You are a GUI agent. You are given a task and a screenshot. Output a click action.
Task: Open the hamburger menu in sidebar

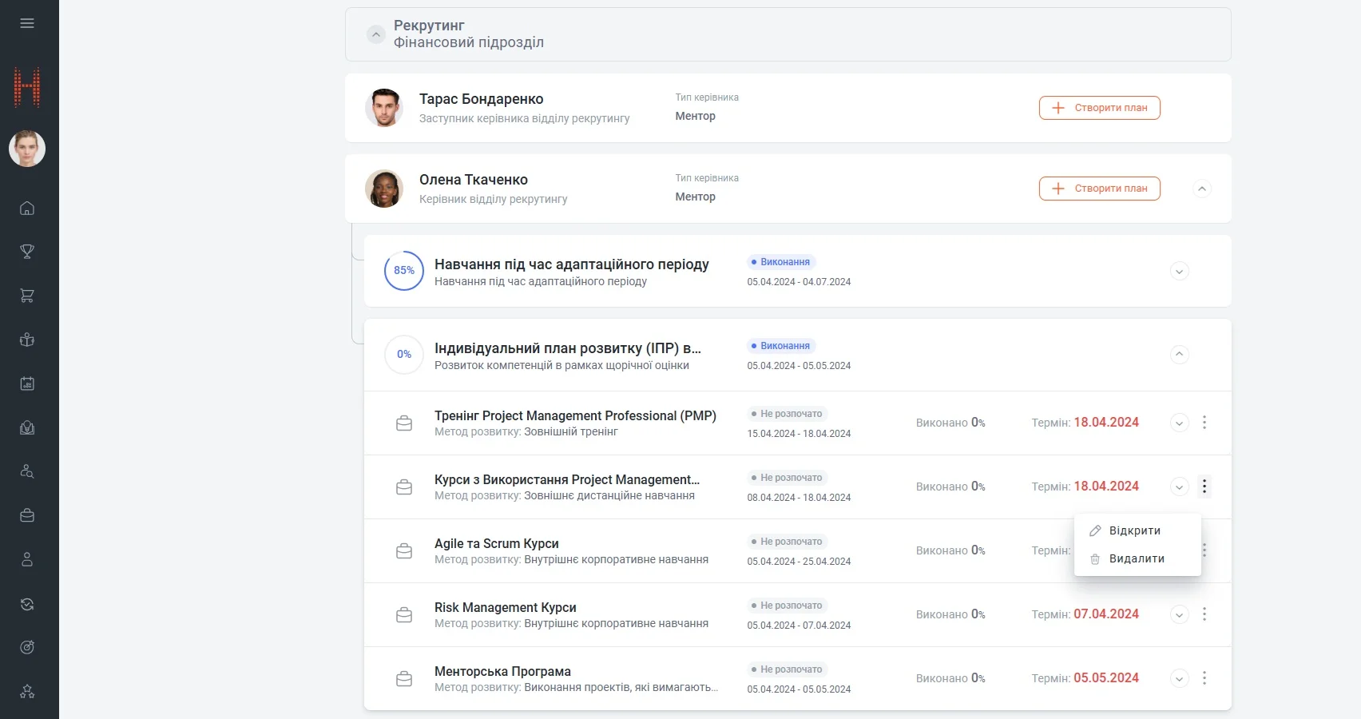27,23
